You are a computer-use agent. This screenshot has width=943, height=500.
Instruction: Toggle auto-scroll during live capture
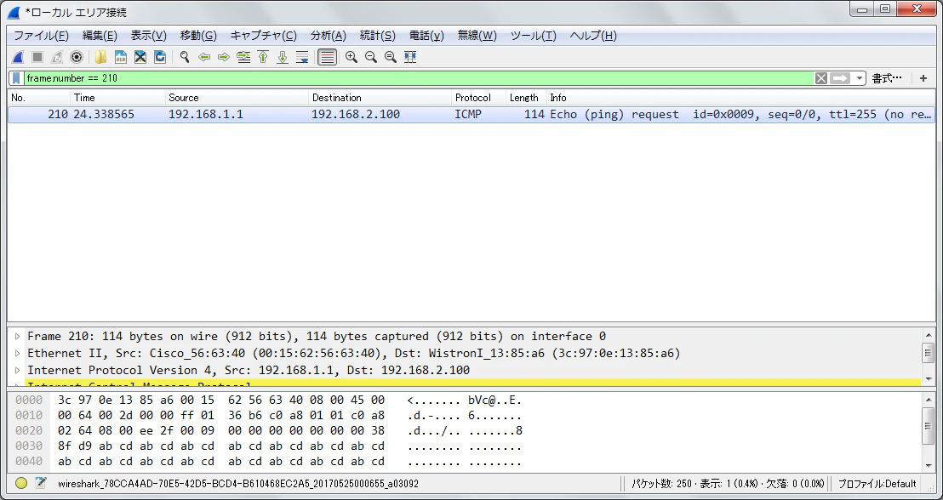click(x=302, y=57)
